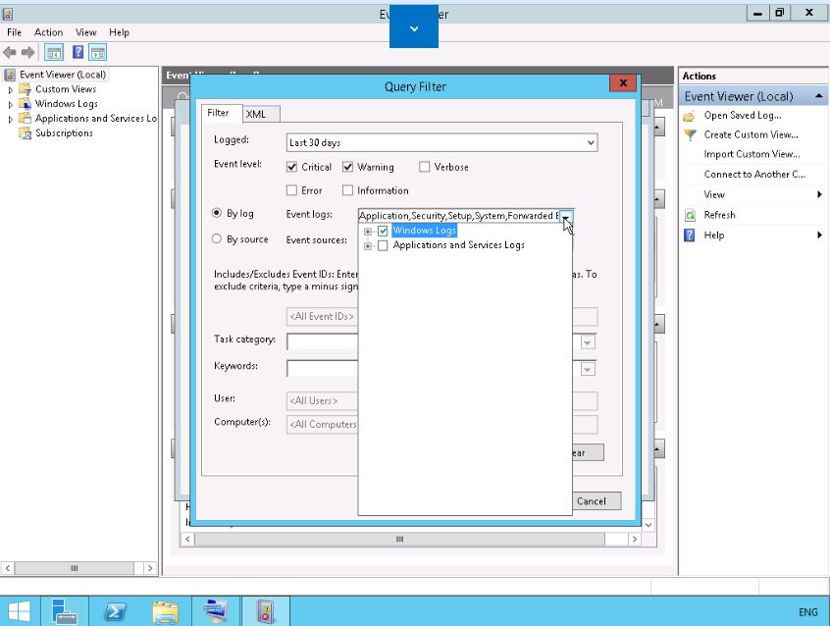
Task: Click the Cancel button in Query Filter
Action: point(592,501)
